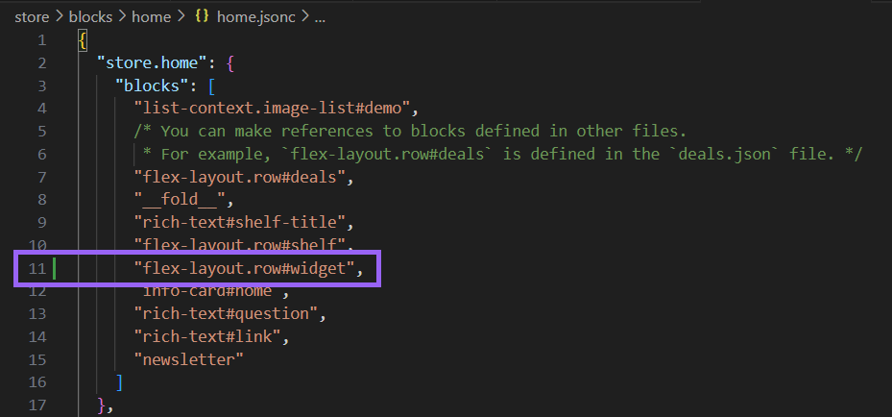Place cursor on "flex-layout.row#widget" string
Image resolution: width=892 pixels, height=417 pixels.
(x=244, y=268)
